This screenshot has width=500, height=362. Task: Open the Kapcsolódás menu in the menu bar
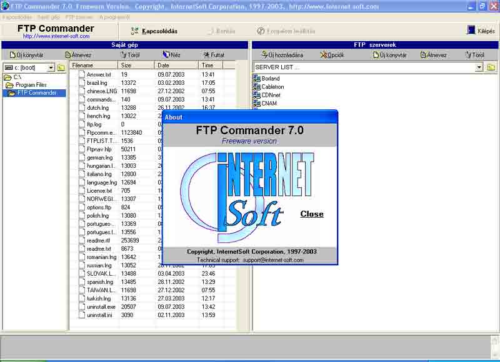tap(17, 17)
